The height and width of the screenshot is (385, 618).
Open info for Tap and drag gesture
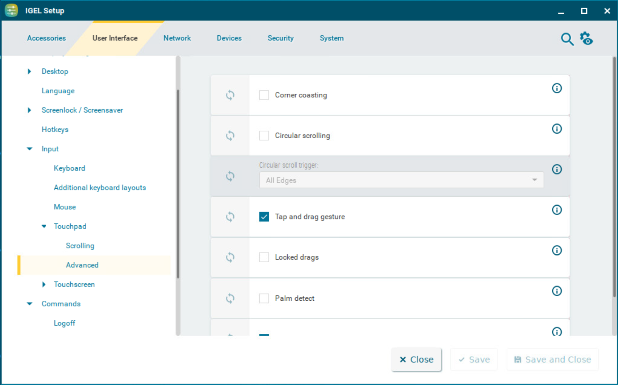[556, 210]
